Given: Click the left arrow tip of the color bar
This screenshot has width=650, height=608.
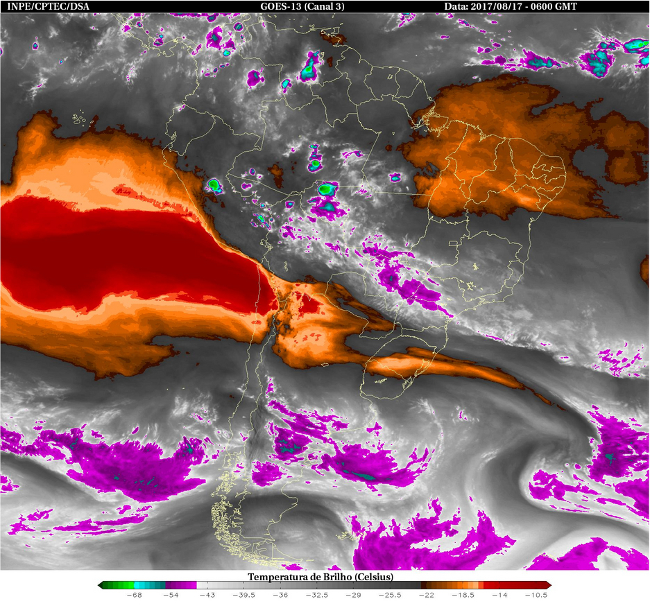Looking at the screenshot, I should 101,585.
